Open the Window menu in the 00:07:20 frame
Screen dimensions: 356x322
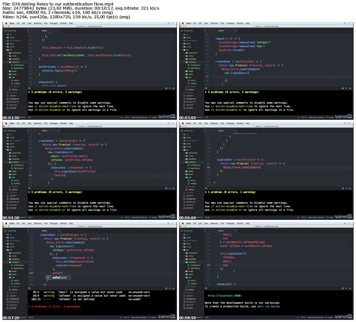coord(63,223)
